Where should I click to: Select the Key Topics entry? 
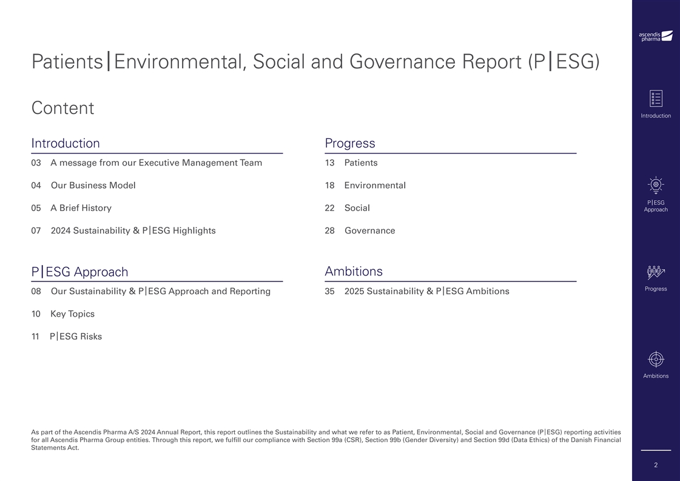[72, 314]
